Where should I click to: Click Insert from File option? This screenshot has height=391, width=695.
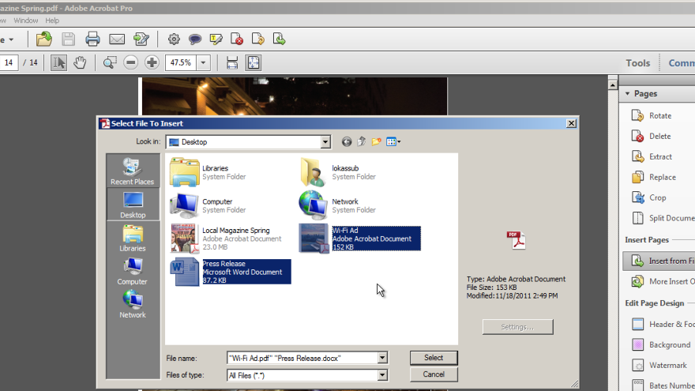click(659, 261)
